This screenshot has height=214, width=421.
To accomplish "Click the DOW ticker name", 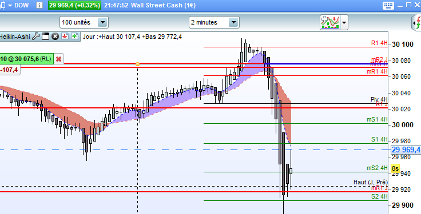I will click(22, 5).
